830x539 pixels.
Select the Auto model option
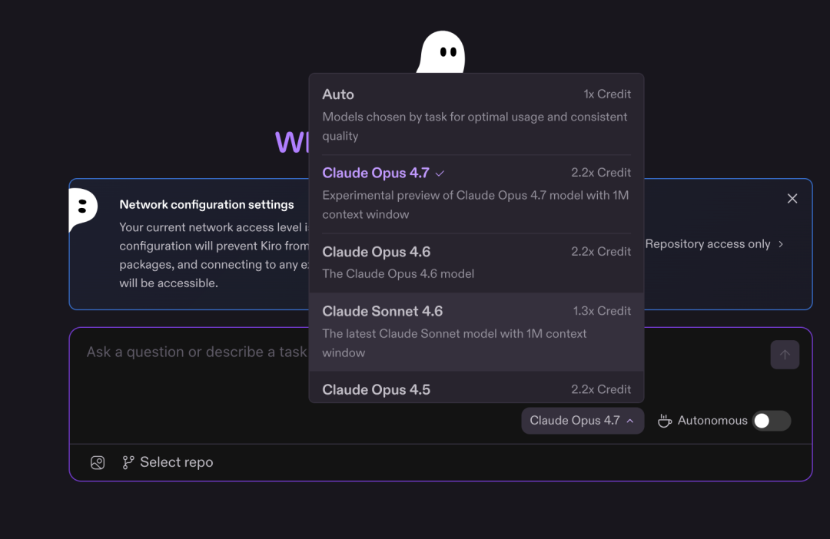point(476,114)
